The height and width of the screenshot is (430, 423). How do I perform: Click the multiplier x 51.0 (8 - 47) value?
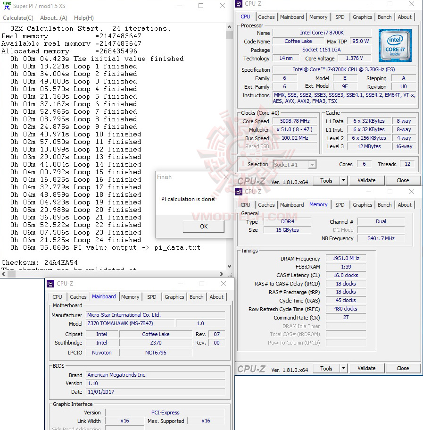pyautogui.click(x=295, y=129)
